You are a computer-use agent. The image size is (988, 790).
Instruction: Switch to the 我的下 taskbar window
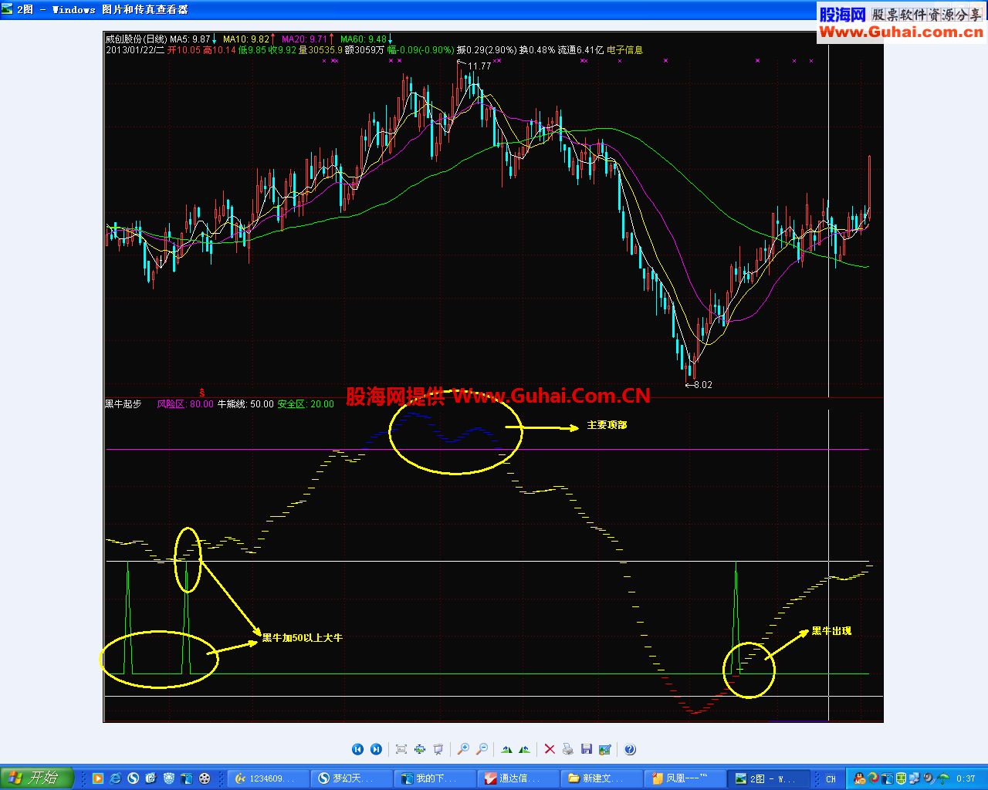[435, 778]
